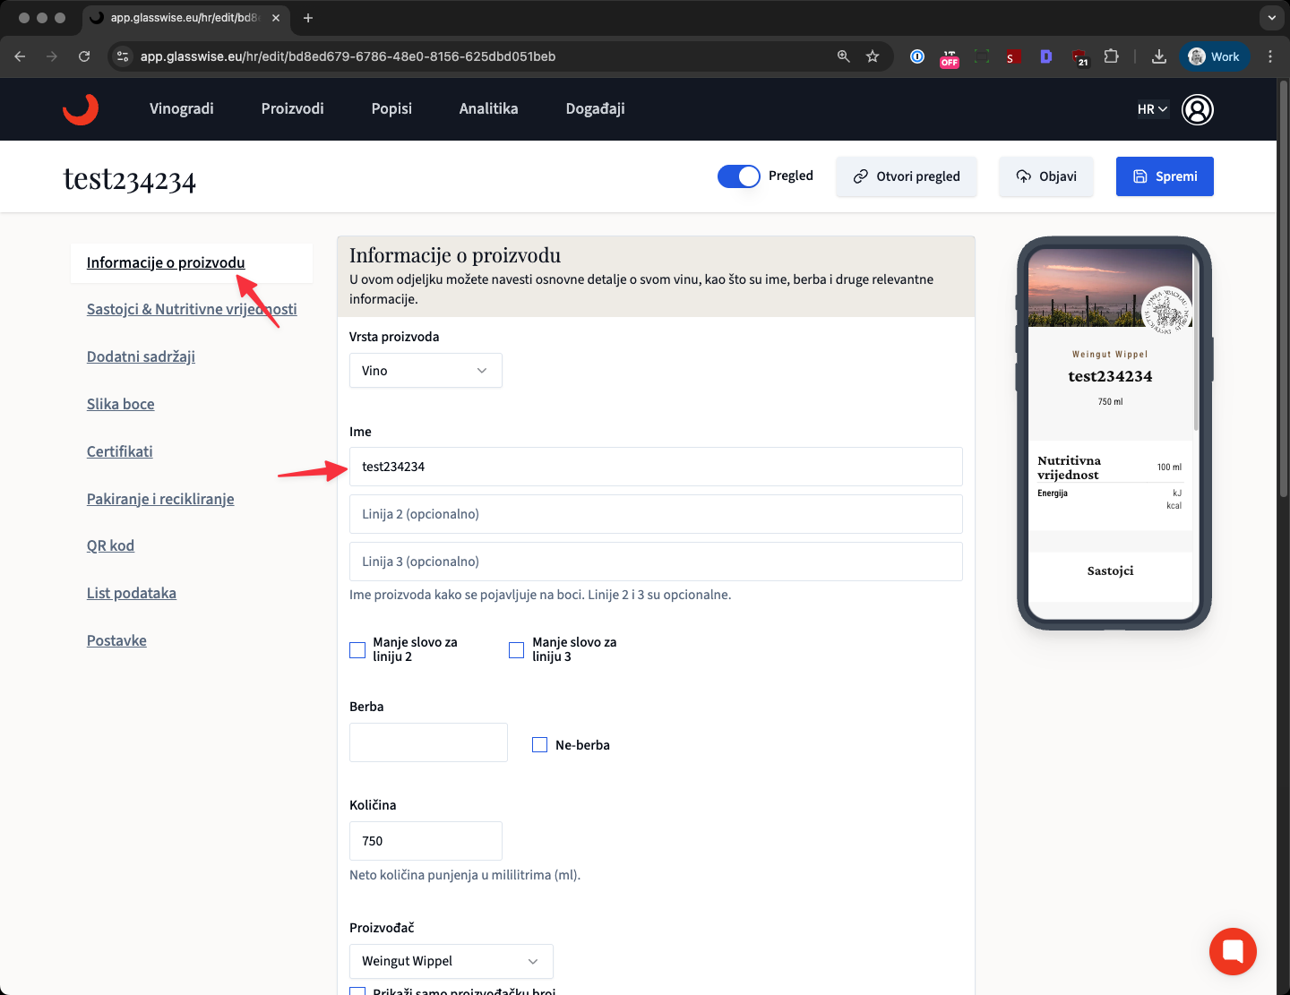Go to Pakiranje i recikliranje section
Image resolution: width=1290 pixels, height=995 pixels.
tap(160, 499)
